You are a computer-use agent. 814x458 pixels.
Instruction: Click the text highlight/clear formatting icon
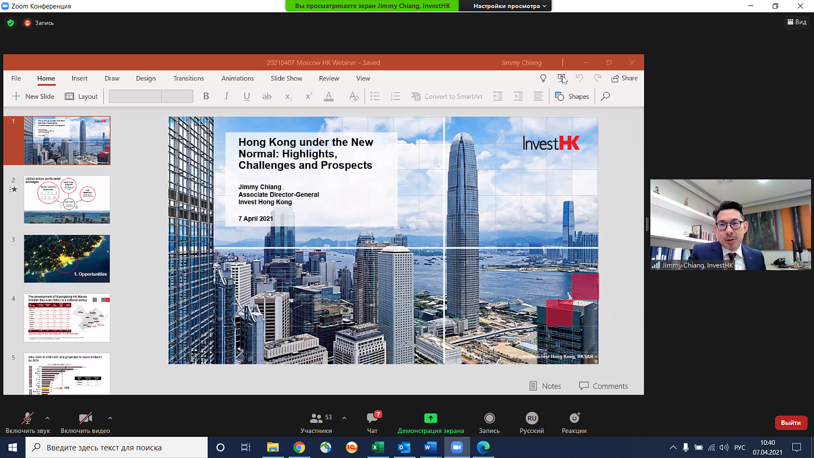[354, 96]
